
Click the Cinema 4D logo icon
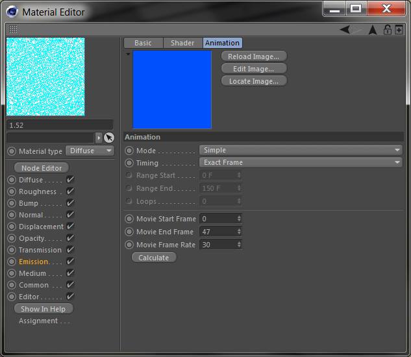[x=12, y=11]
